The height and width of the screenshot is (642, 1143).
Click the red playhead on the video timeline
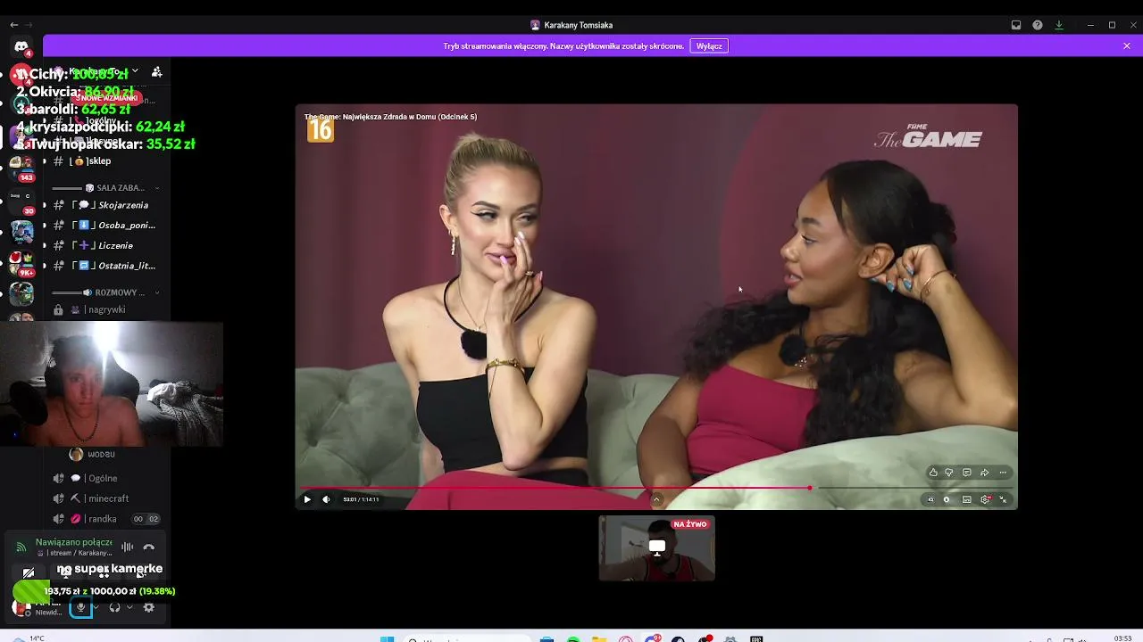810,488
